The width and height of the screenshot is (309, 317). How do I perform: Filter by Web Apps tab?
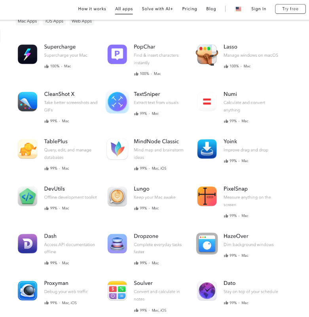tap(82, 21)
